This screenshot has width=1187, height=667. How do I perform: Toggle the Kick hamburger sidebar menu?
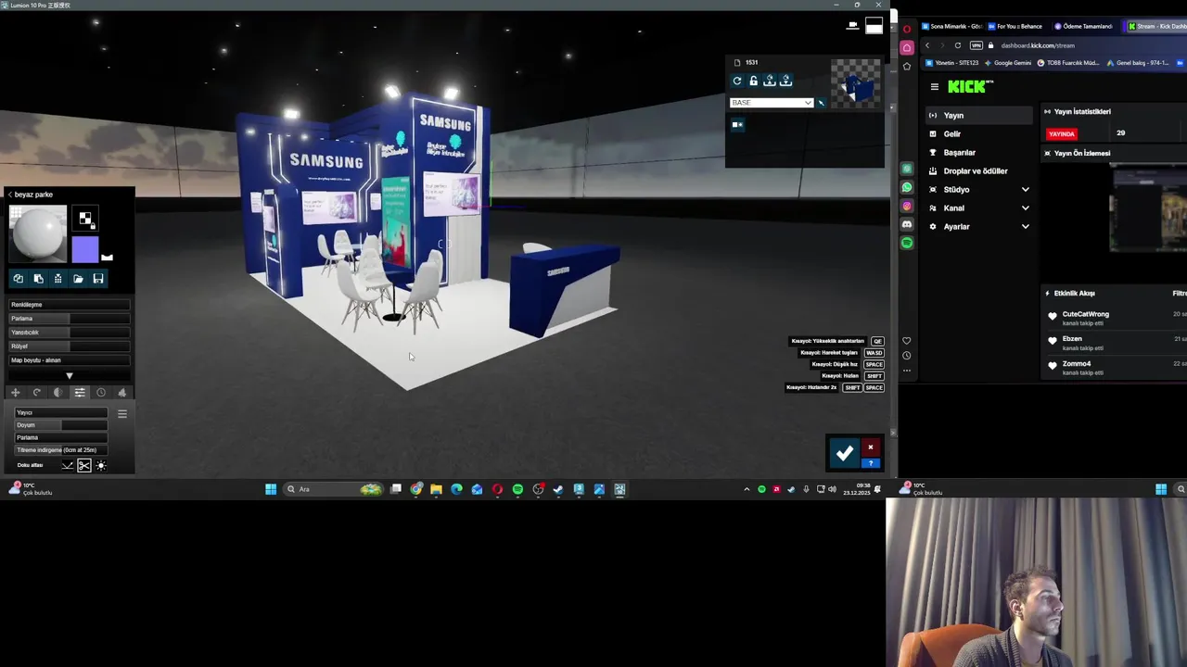pos(934,87)
